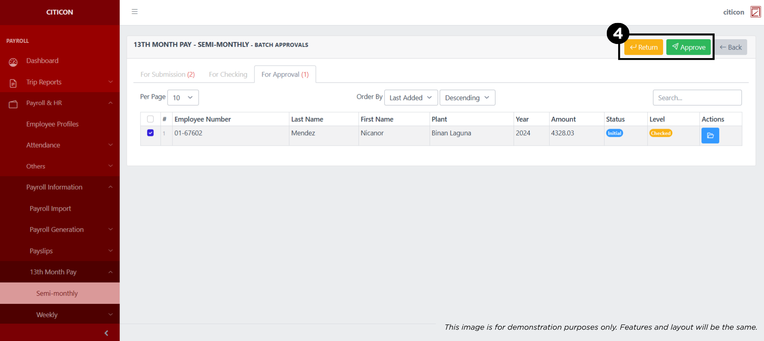Open the Last Added order dropdown
The height and width of the screenshot is (341, 764).
point(411,98)
